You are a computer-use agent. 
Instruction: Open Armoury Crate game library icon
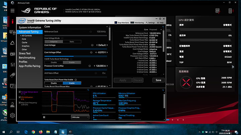click(x=12, y=54)
